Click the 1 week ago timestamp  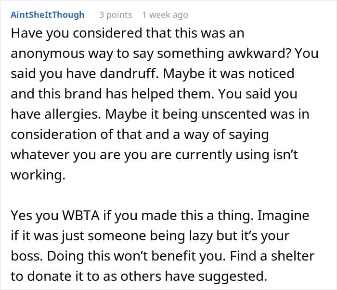(165, 15)
